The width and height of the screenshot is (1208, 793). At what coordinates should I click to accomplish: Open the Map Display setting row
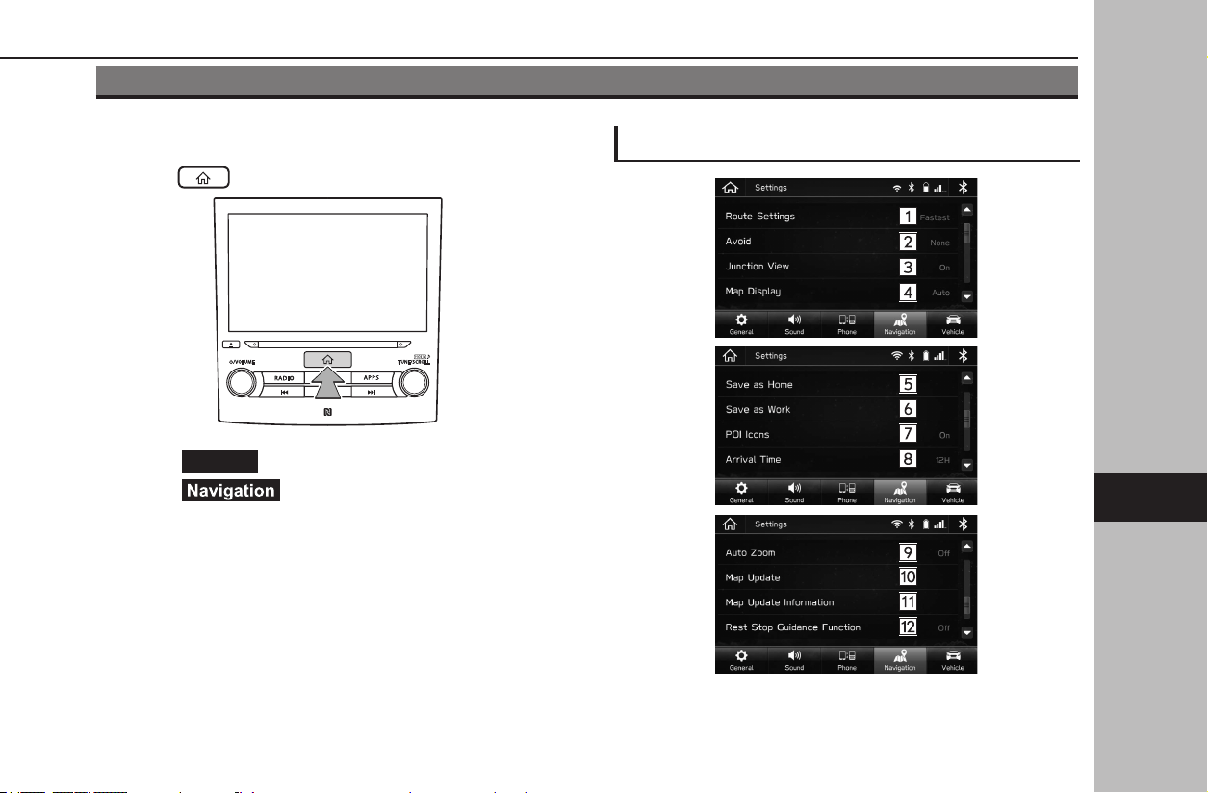(x=837, y=292)
